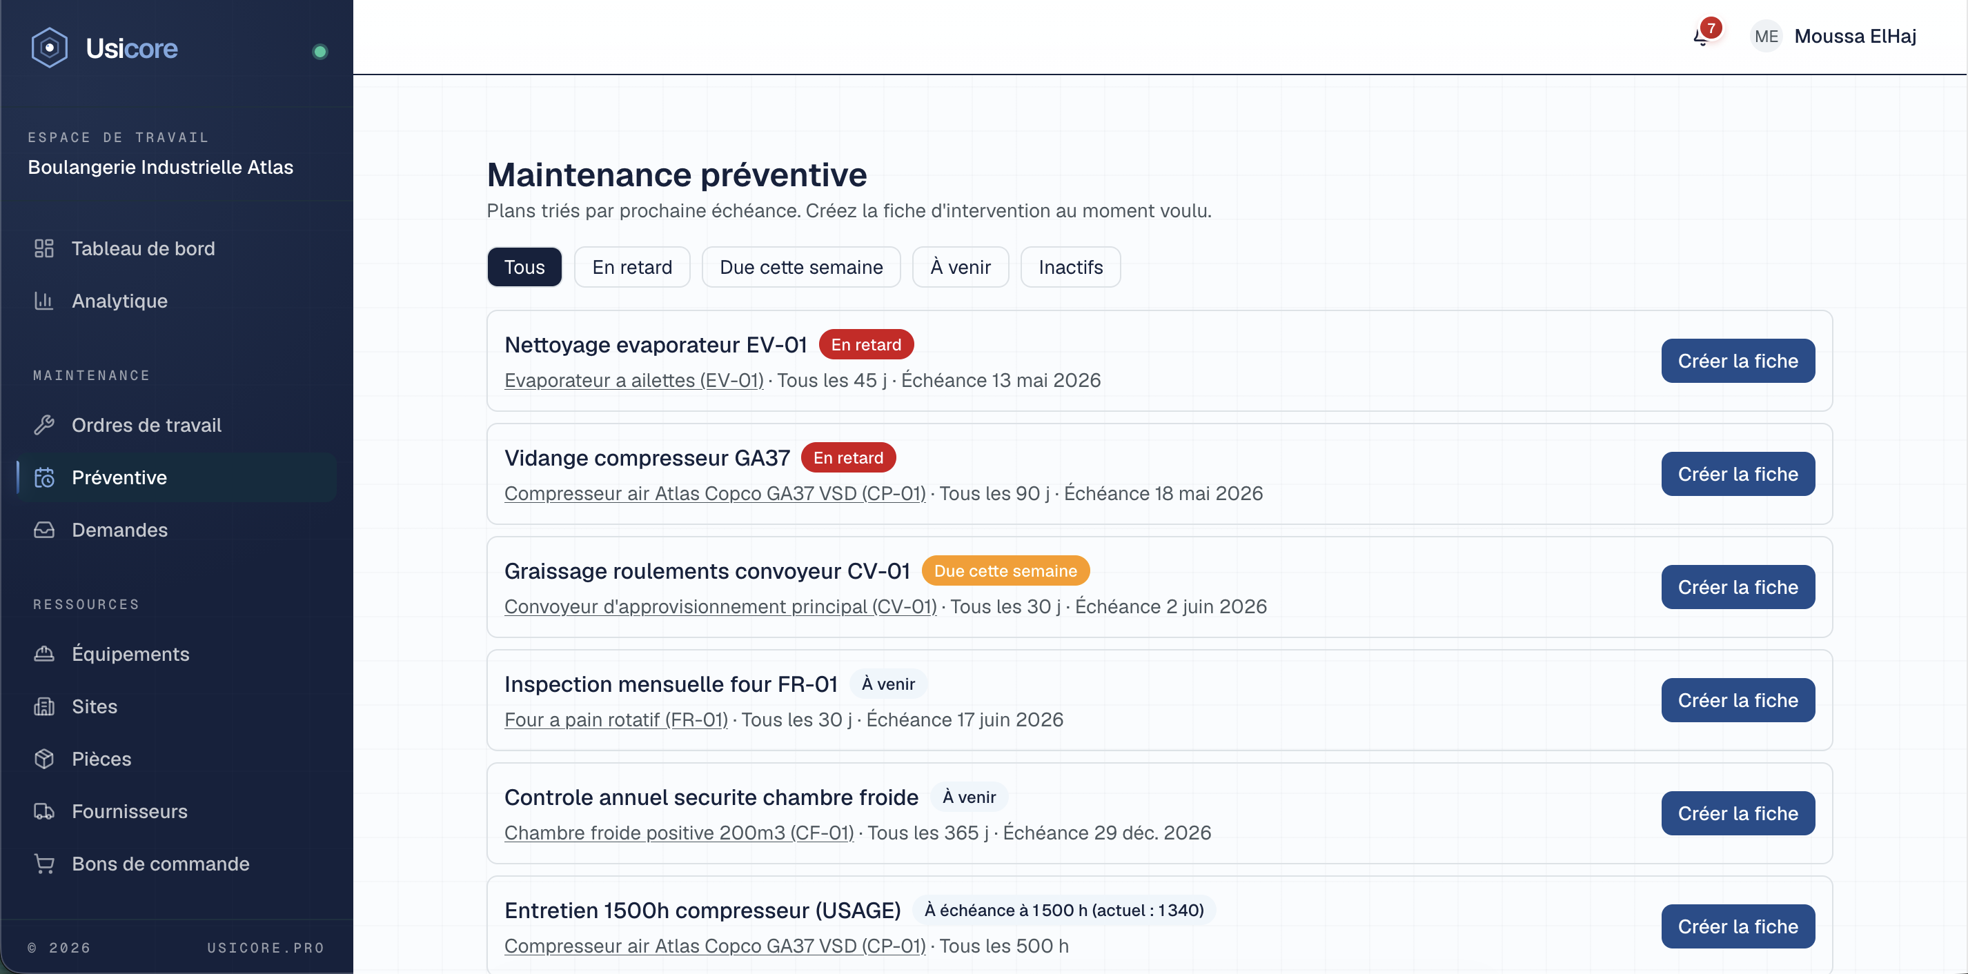Click the Tableau de bord grid icon
Image resolution: width=1968 pixels, height=974 pixels.
click(44, 248)
